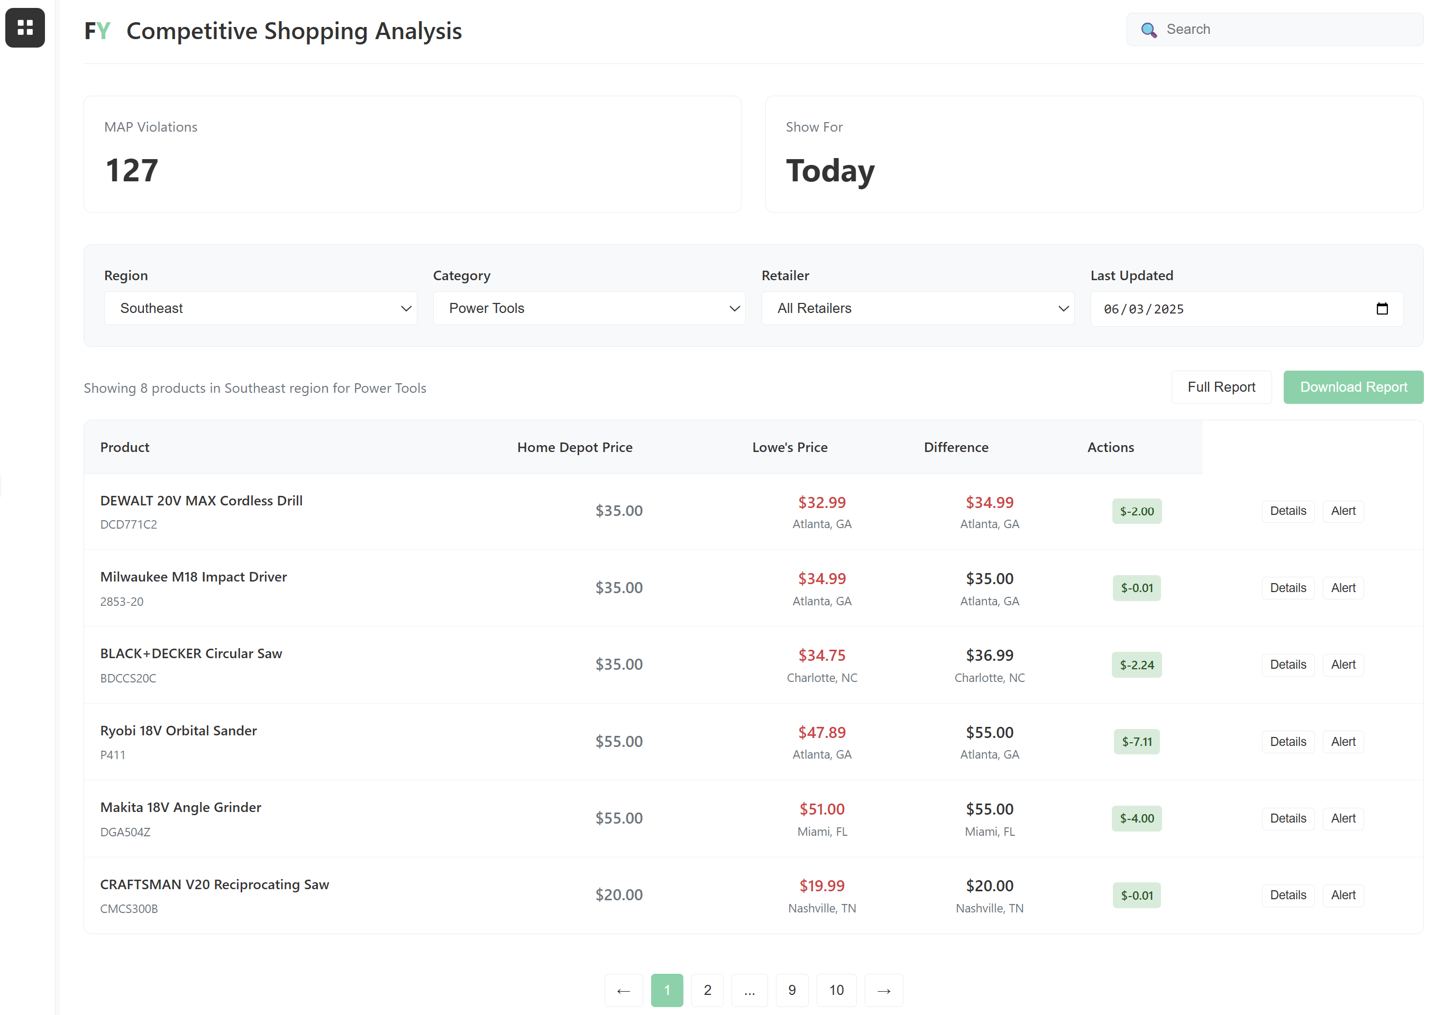The image size is (1444, 1015).
Task: Click the SKU CMCS300B
Action: 129,909
